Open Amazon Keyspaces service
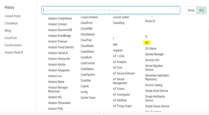Viewport: 209px width, 115px height. 59,70
